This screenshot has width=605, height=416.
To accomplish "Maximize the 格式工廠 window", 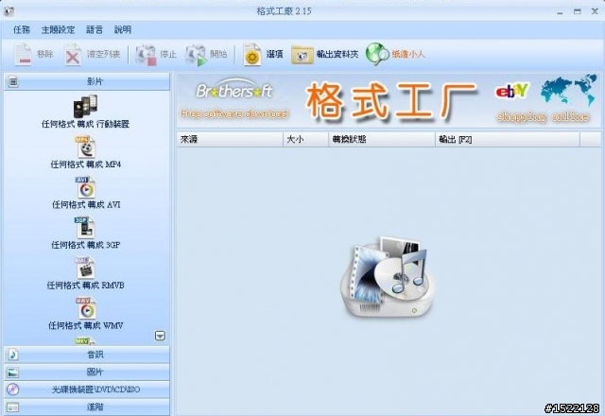I will click(x=578, y=11).
